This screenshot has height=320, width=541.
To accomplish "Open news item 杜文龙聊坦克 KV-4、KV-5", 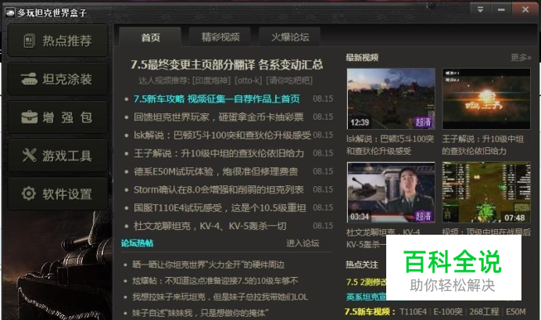I will coord(210,226).
